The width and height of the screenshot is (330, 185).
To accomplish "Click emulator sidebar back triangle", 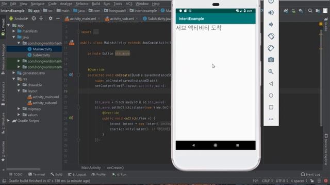I will point(271,84).
